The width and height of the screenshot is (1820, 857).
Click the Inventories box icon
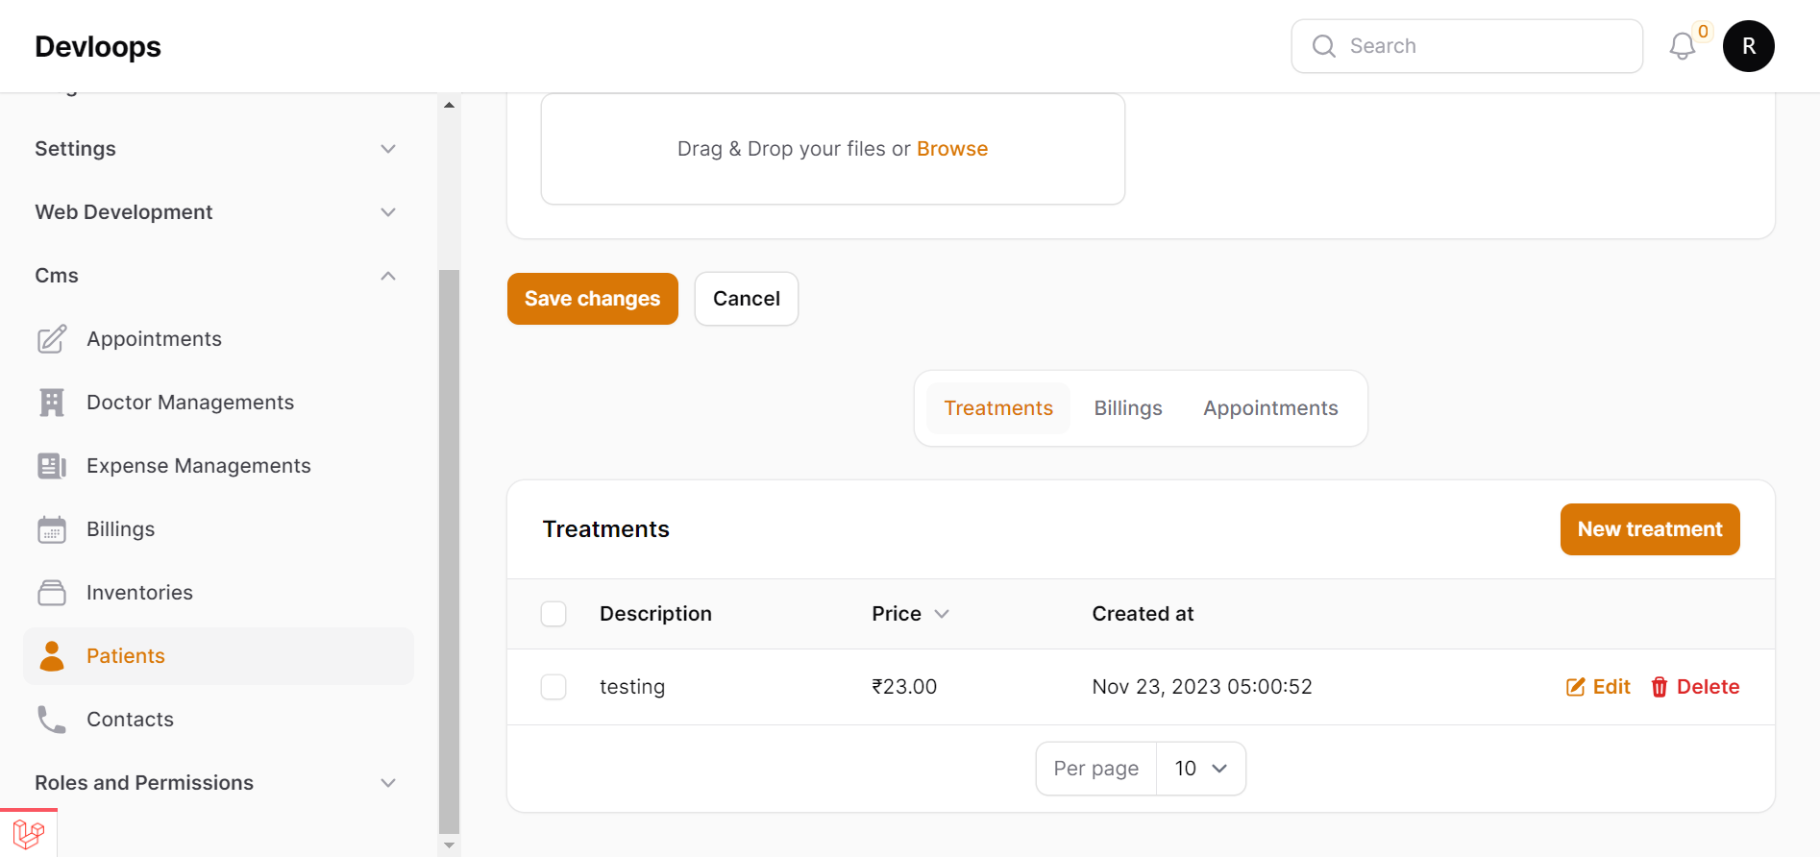52,593
